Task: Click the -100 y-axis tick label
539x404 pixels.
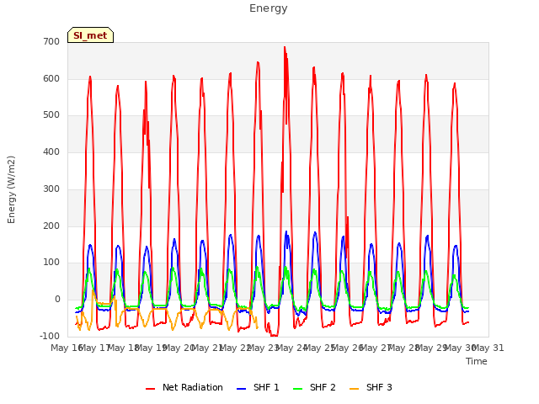Action: tap(50, 337)
